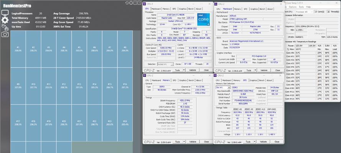Image resolution: width=341 pixels, height=153 pixels.
Task: Expand Tools arrow in the Mainboard window
Action: pyautogui.click(x=255, y=70)
